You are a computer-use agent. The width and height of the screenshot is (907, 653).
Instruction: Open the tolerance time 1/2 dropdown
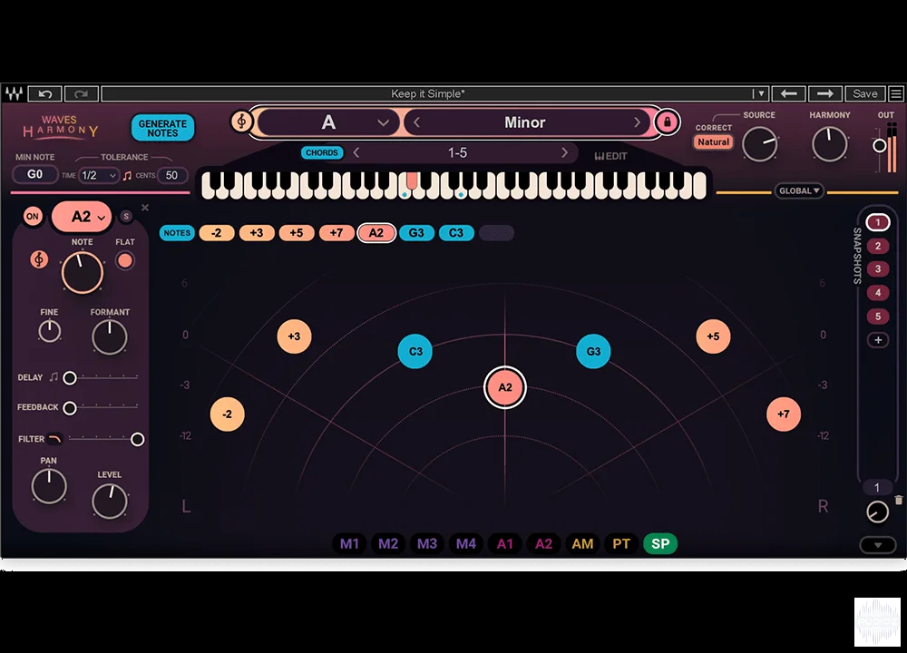[98, 175]
